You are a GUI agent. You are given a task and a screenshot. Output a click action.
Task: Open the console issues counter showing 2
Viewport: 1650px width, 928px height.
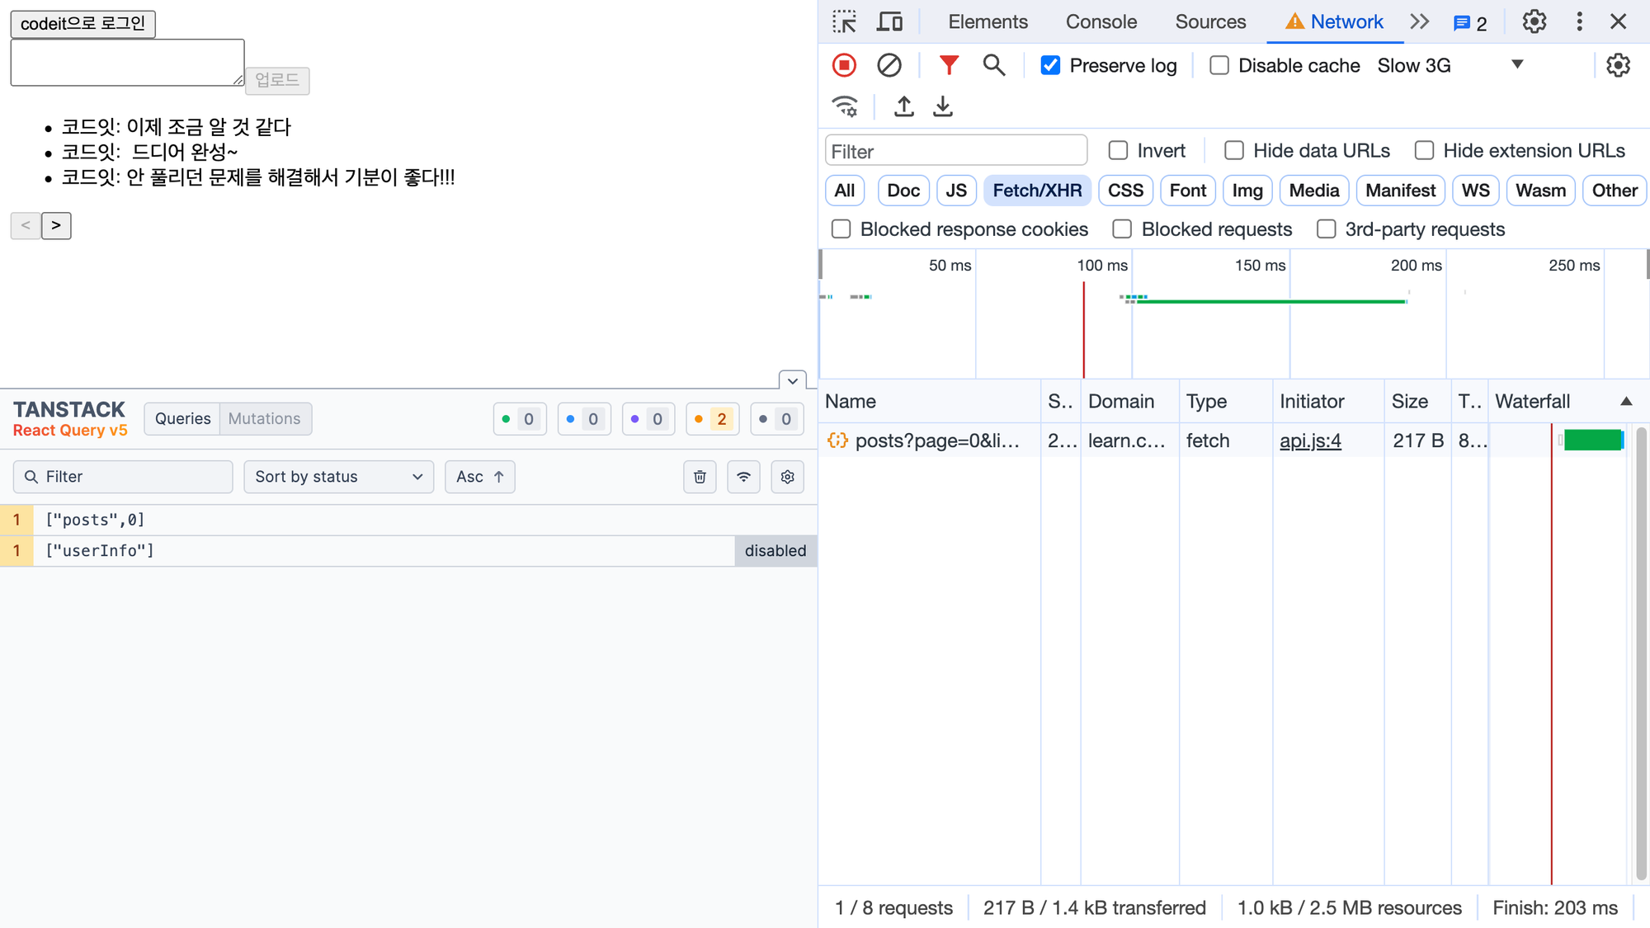click(x=1471, y=23)
